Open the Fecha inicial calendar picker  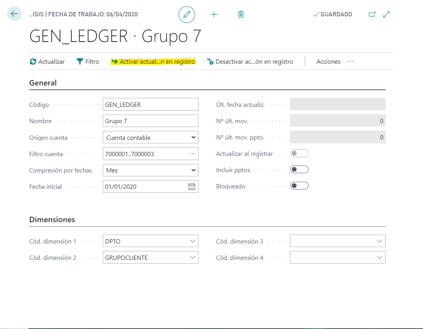[192, 186]
